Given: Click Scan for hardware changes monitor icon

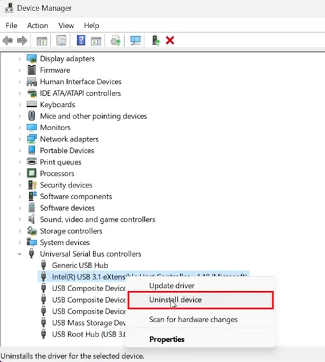Looking at the screenshot, I should [x=135, y=40].
